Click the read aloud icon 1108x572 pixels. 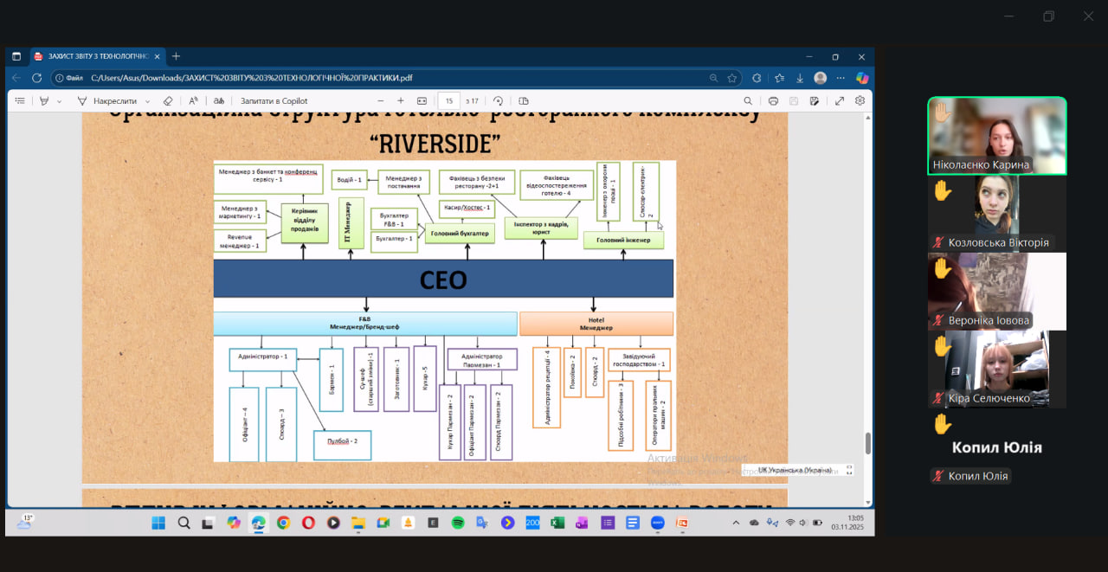tap(194, 101)
